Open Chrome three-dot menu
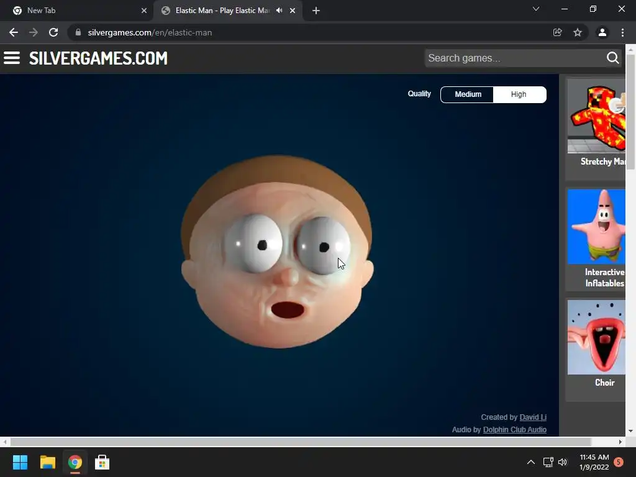636x477 pixels. pos(622,32)
